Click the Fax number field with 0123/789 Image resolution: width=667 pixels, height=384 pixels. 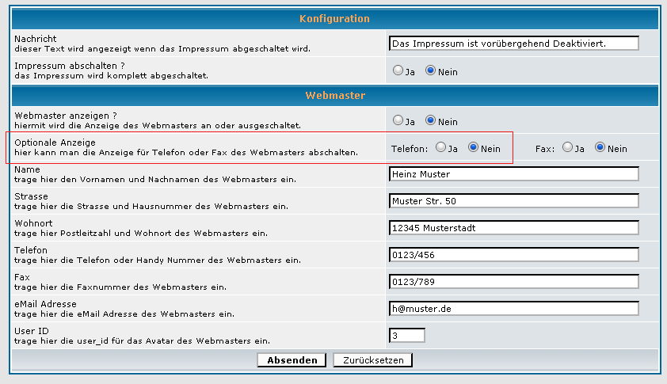pos(513,282)
